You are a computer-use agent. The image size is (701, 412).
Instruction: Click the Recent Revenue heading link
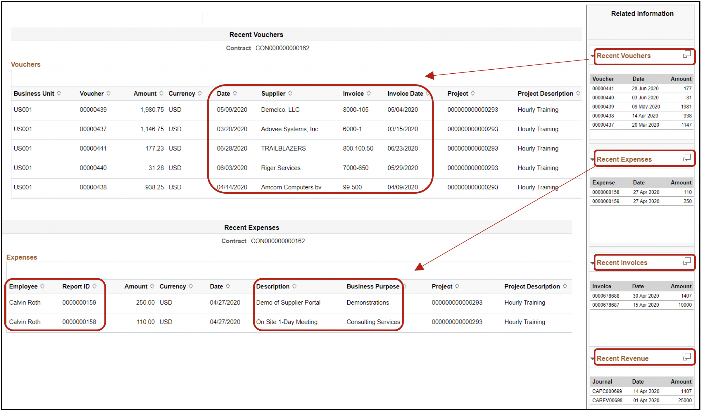(622, 358)
